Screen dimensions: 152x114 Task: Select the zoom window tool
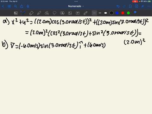click(x=16, y=13)
